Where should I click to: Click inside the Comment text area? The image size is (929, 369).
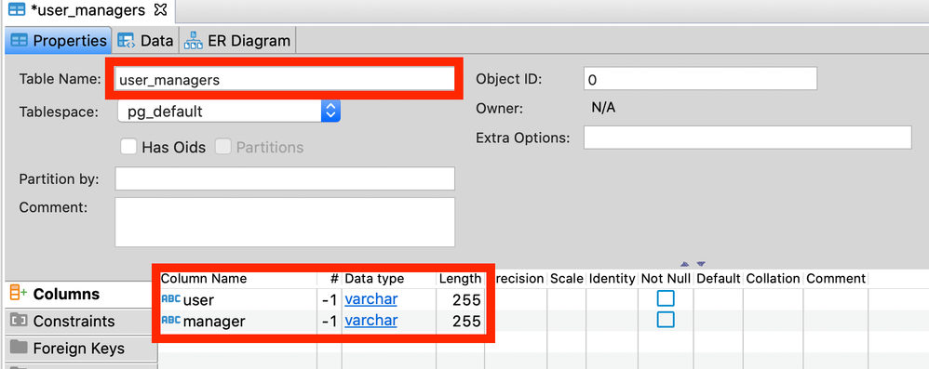(x=285, y=222)
